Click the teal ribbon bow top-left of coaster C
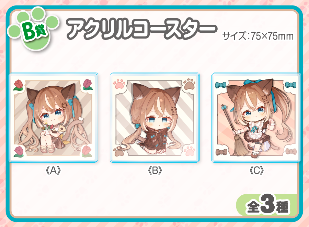 [221, 85]
